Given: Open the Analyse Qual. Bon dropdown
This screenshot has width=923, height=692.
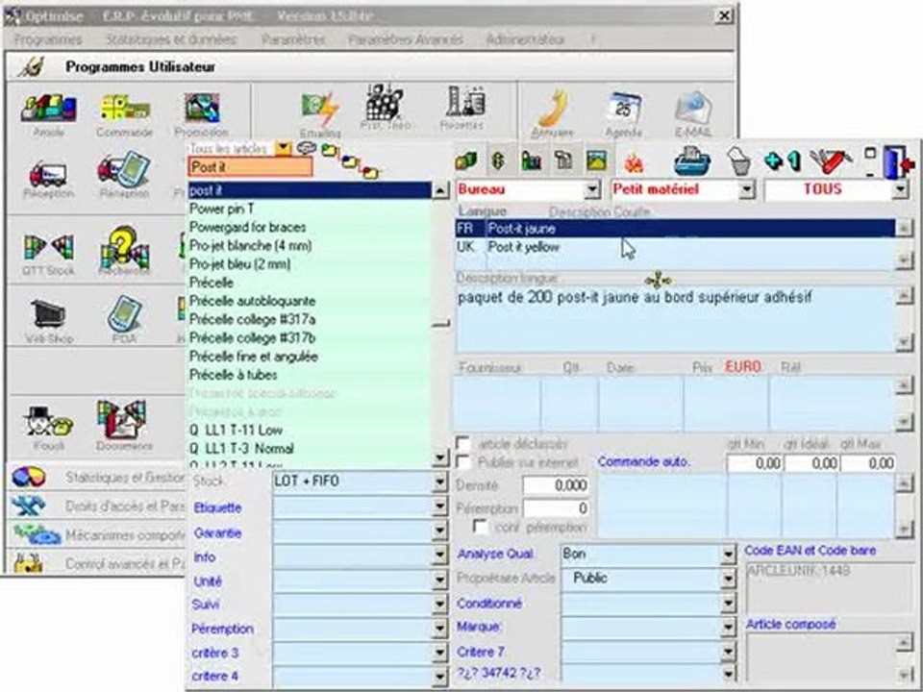Looking at the screenshot, I should [728, 554].
